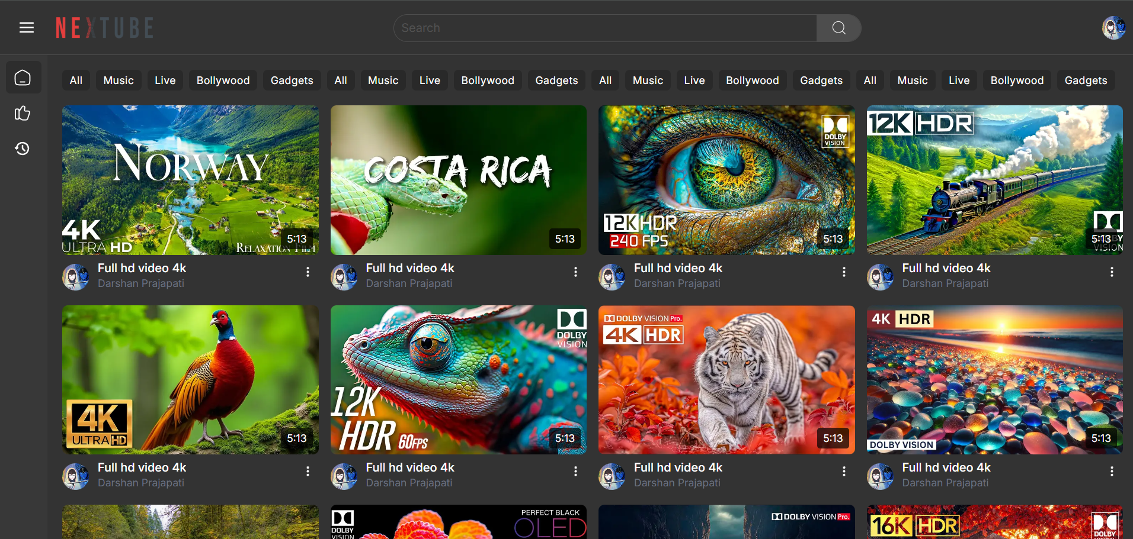Image resolution: width=1133 pixels, height=539 pixels.
Task: Play the Costa Rica snake video thumbnail
Action: (x=458, y=180)
